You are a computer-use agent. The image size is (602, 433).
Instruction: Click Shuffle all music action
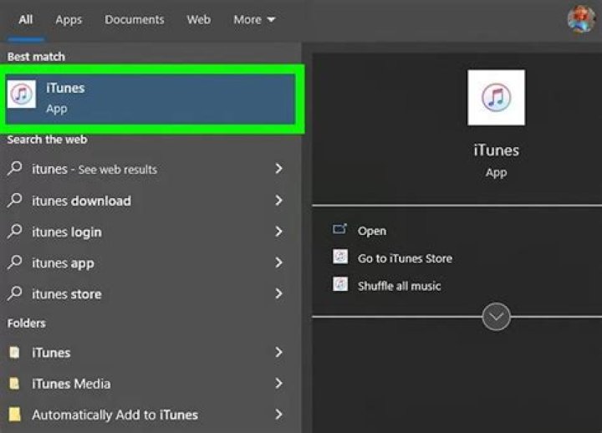click(400, 286)
